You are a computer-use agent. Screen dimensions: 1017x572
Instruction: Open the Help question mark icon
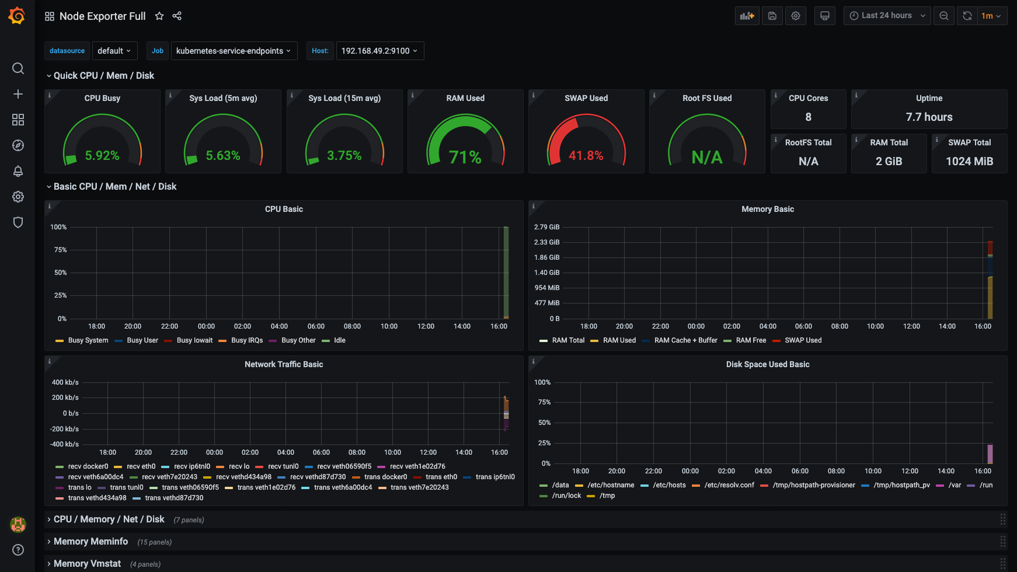pyautogui.click(x=18, y=550)
